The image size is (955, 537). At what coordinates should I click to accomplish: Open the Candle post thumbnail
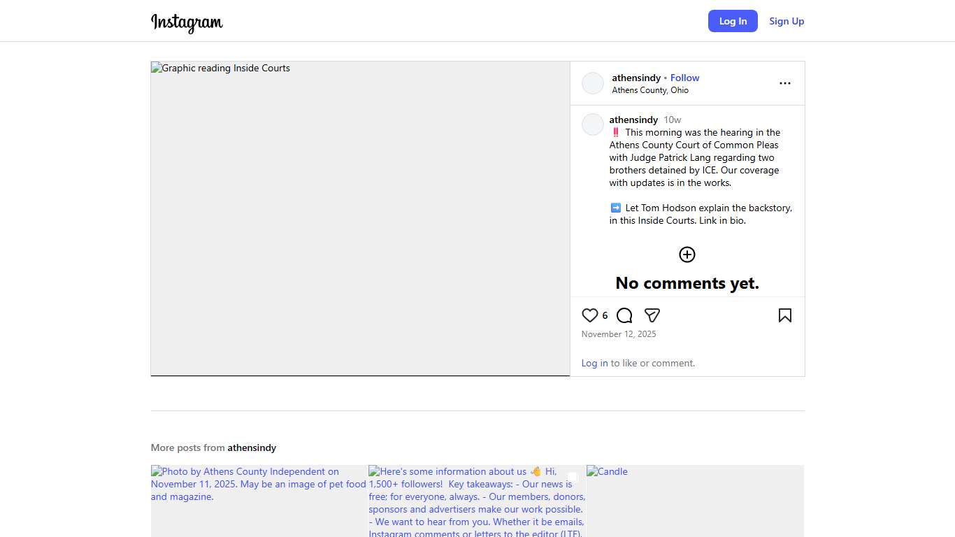[695, 501]
